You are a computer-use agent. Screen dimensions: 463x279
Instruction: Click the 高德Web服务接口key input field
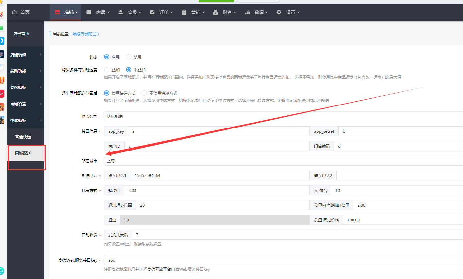tap(283, 260)
